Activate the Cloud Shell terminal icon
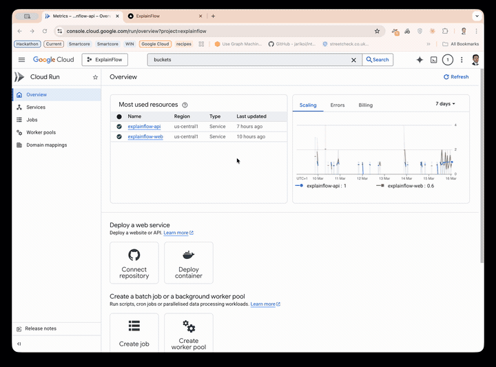The width and height of the screenshot is (496, 367). point(434,60)
